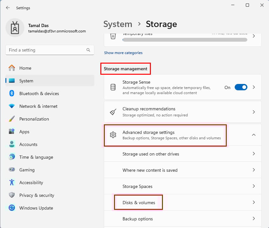
Task: Go to Accounts in the sidebar
Action: pyautogui.click(x=28, y=144)
